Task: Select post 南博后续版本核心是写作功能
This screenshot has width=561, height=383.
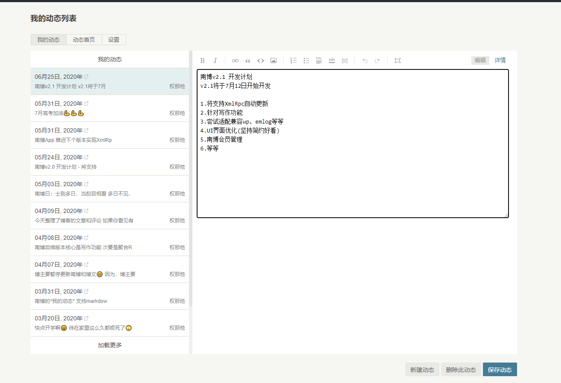Action: [110, 242]
